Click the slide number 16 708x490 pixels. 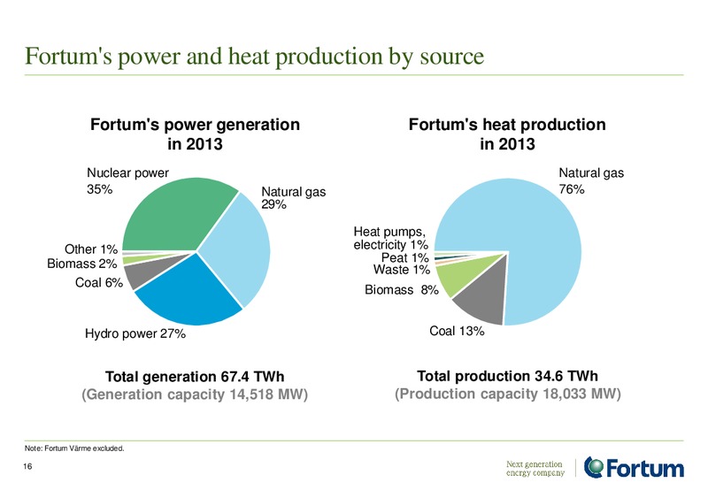click(x=28, y=466)
